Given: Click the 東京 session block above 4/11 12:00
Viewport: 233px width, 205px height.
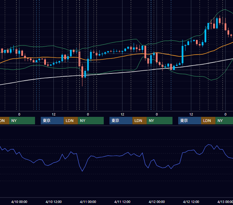Looking at the screenshot, I should (121, 121).
